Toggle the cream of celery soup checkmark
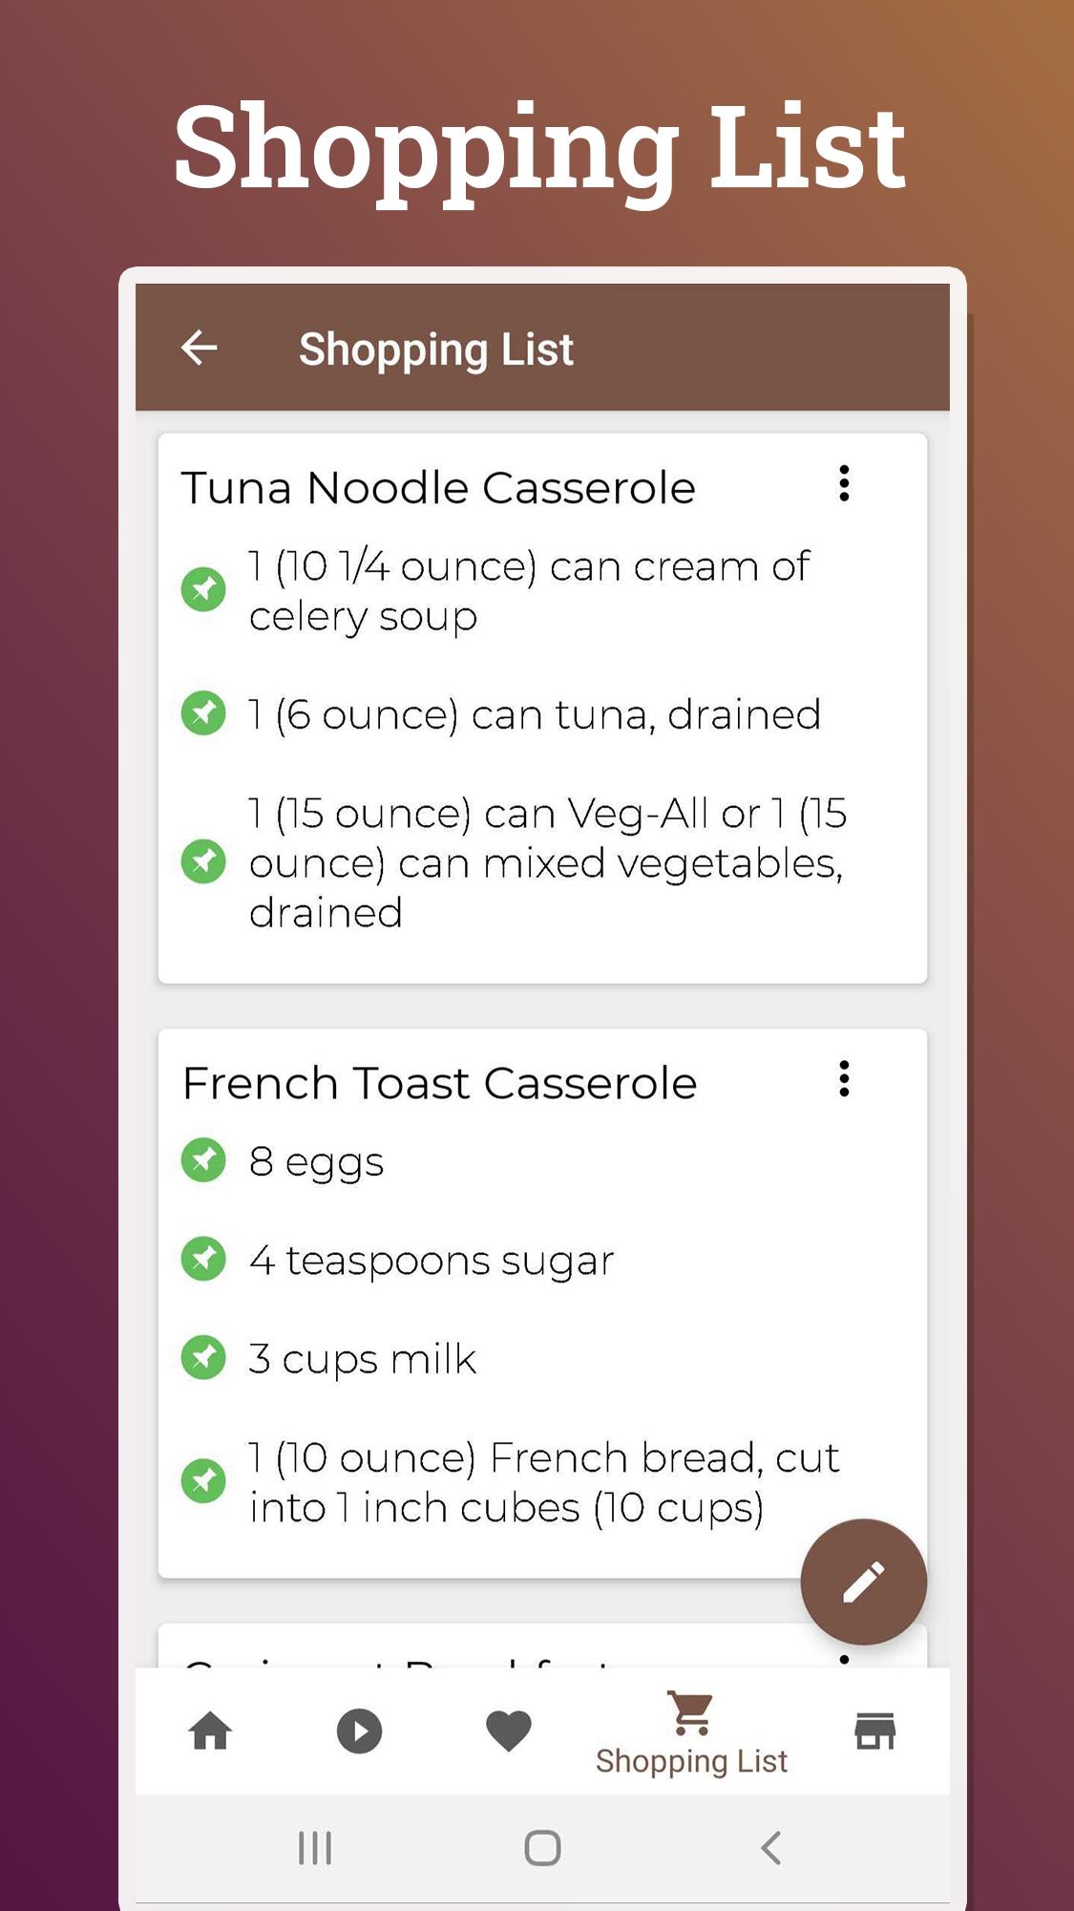Viewport: 1074px width, 1911px height. click(203, 589)
